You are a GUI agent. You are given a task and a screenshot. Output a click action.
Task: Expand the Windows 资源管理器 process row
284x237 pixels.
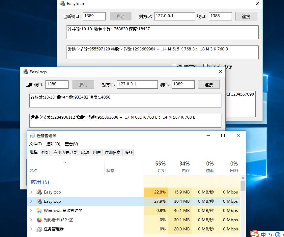click(x=31, y=211)
